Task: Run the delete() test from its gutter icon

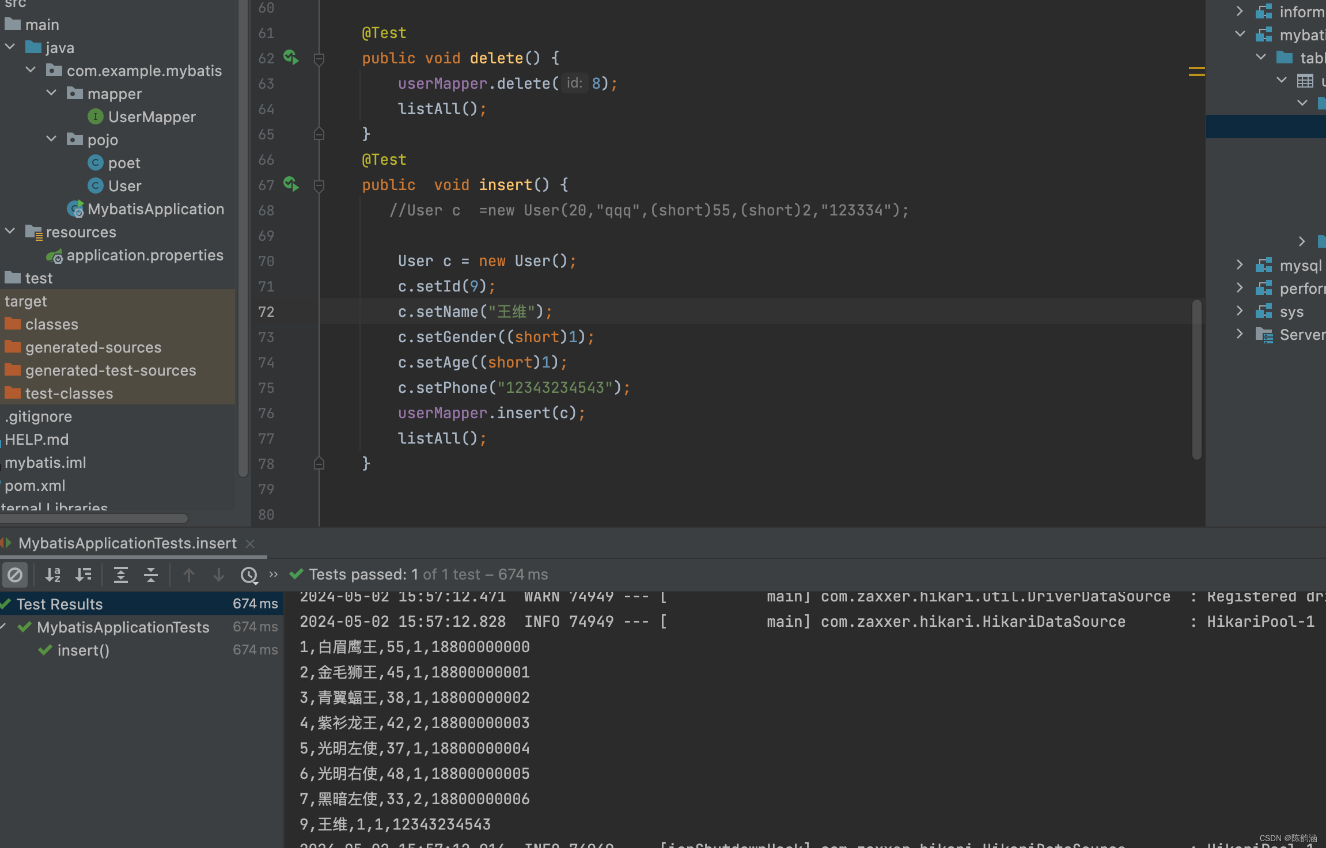Action: [x=291, y=58]
